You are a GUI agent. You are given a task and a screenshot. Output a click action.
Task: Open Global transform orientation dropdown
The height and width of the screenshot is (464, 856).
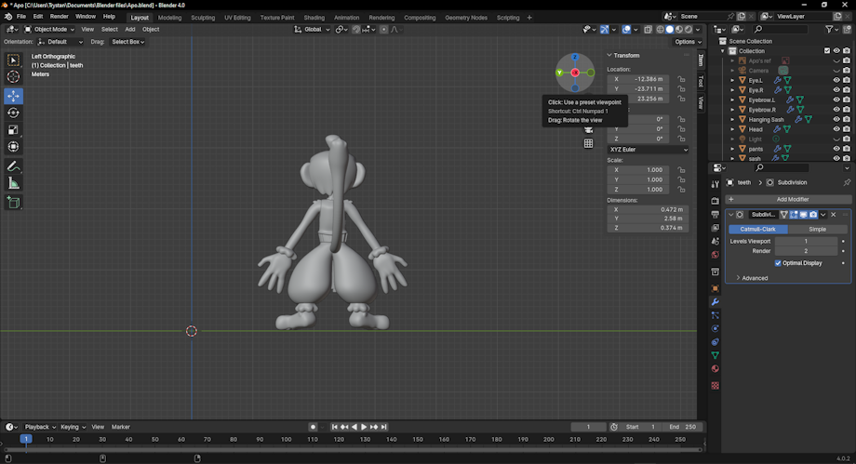click(313, 30)
